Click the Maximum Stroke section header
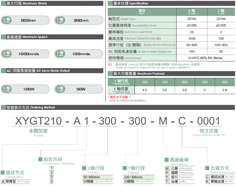This screenshot has width=236, height=186. (x=52, y=3)
